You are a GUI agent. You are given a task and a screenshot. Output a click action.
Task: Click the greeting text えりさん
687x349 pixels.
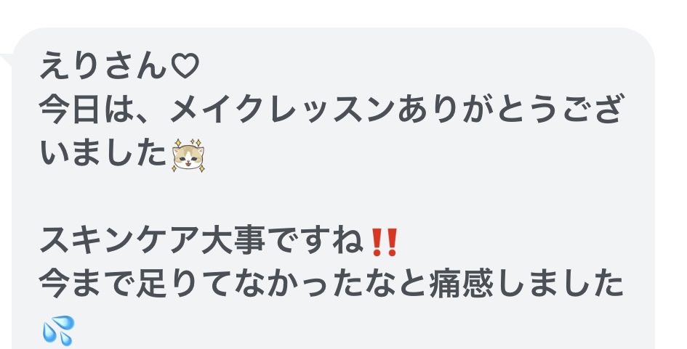[x=103, y=65]
